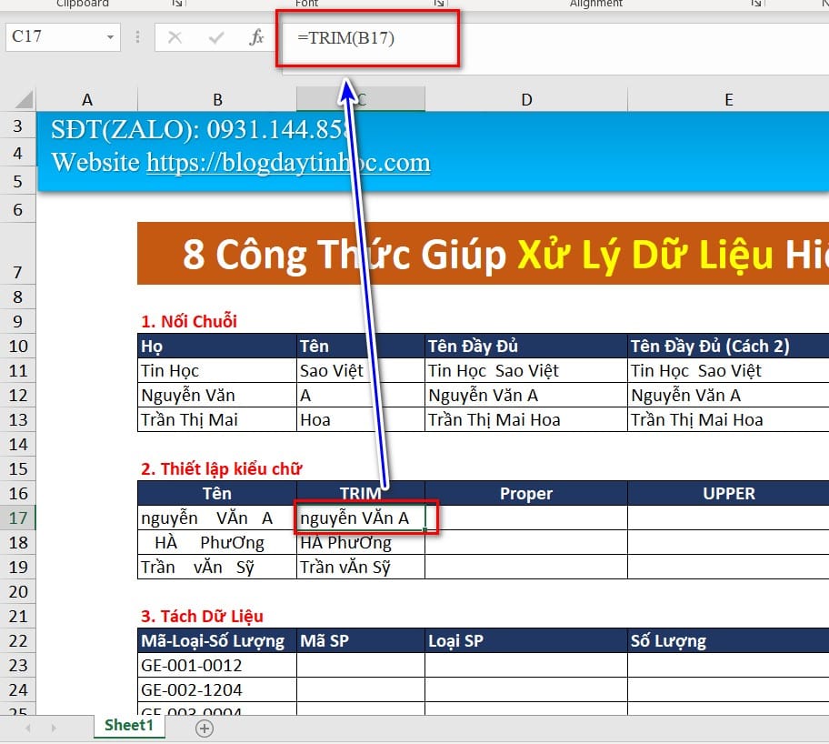Click the 'TRIM' header cell
Image resolution: width=829 pixels, height=744 pixels.
point(361,493)
